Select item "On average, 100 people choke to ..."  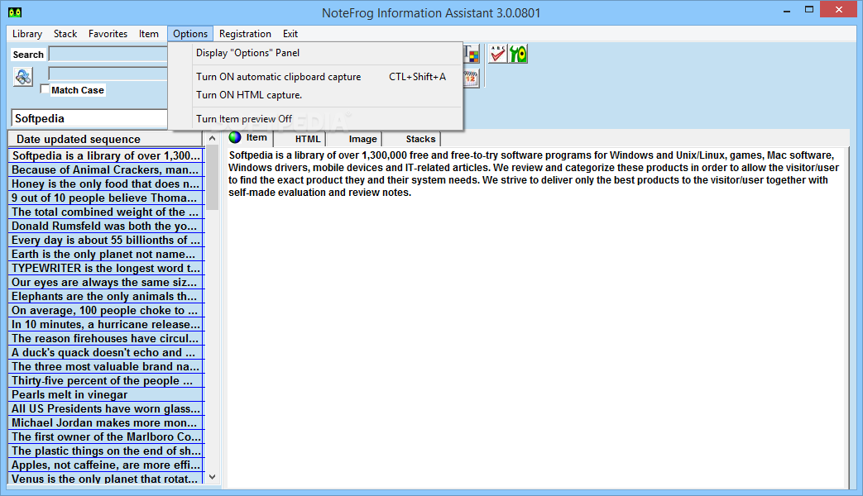pyautogui.click(x=106, y=311)
